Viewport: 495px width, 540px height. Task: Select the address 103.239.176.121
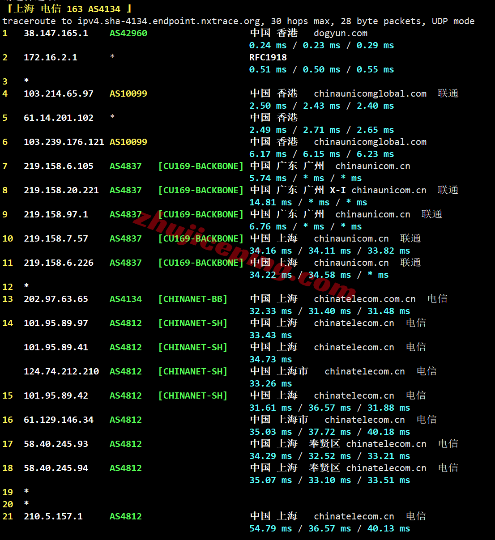(64, 142)
